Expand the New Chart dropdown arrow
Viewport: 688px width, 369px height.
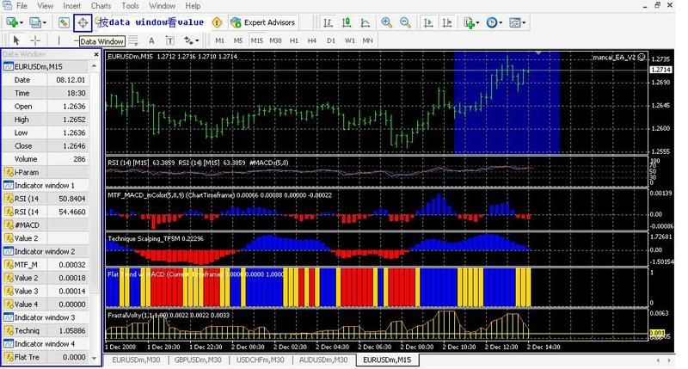tap(21, 23)
